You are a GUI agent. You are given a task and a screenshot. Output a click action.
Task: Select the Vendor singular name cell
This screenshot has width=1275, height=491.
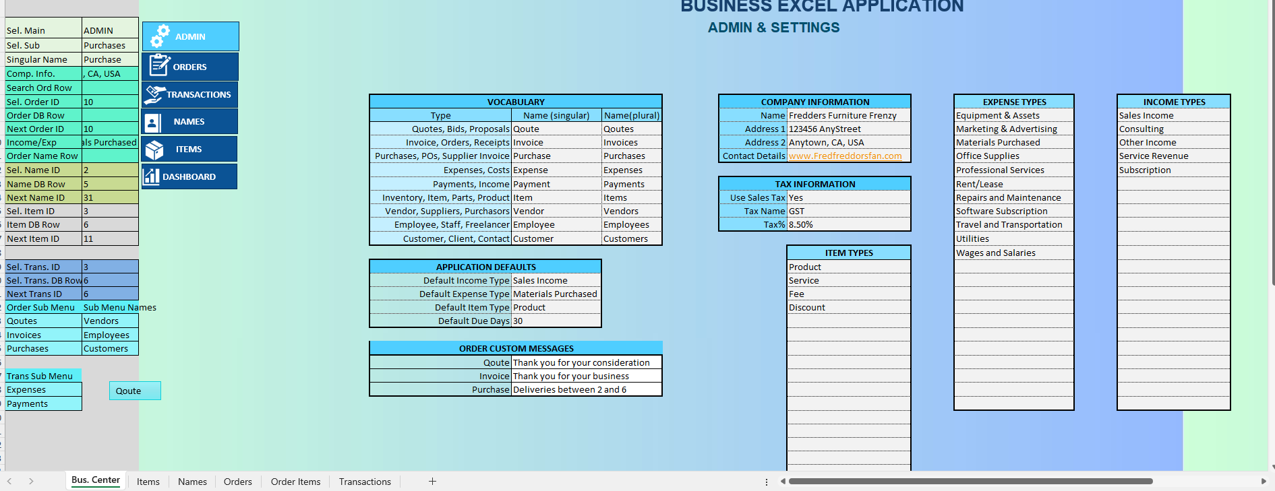click(556, 211)
